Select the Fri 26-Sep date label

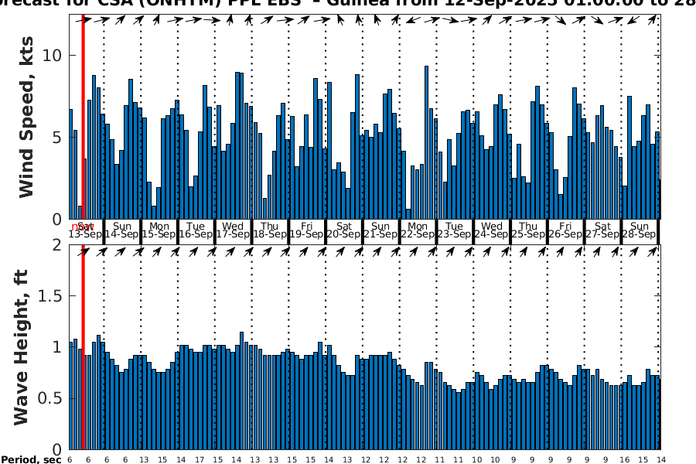(x=565, y=230)
